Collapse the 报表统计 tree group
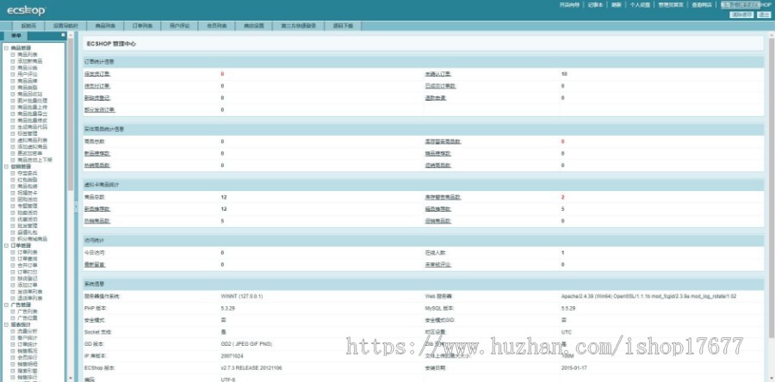This screenshot has width=775, height=382. click(6, 324)
